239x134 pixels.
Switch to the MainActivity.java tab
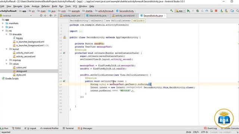coord(98,16)
